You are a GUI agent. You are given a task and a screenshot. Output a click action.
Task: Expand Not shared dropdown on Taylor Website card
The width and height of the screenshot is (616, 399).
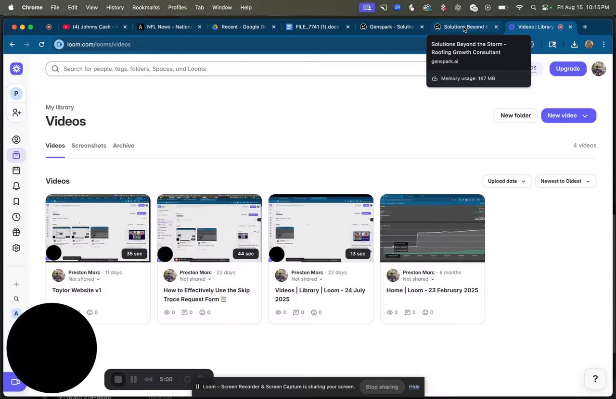click(84, 279)
